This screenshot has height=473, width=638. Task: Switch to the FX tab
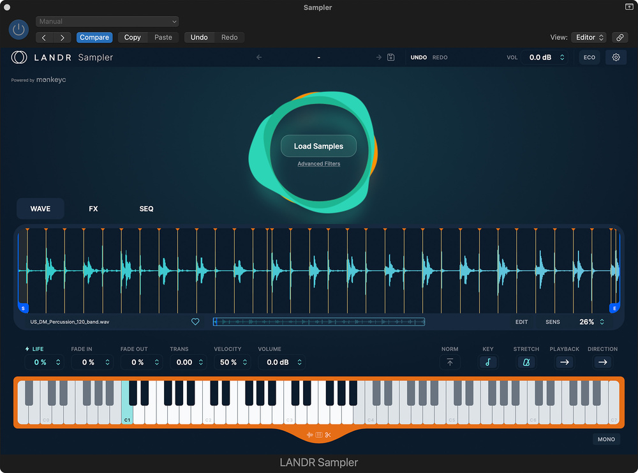point(93,209)
